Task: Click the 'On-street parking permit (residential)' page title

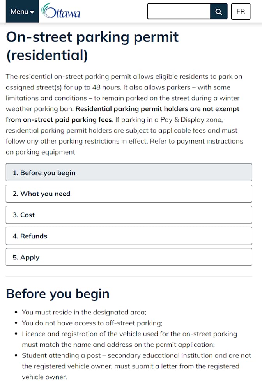Action: point(92,46)
